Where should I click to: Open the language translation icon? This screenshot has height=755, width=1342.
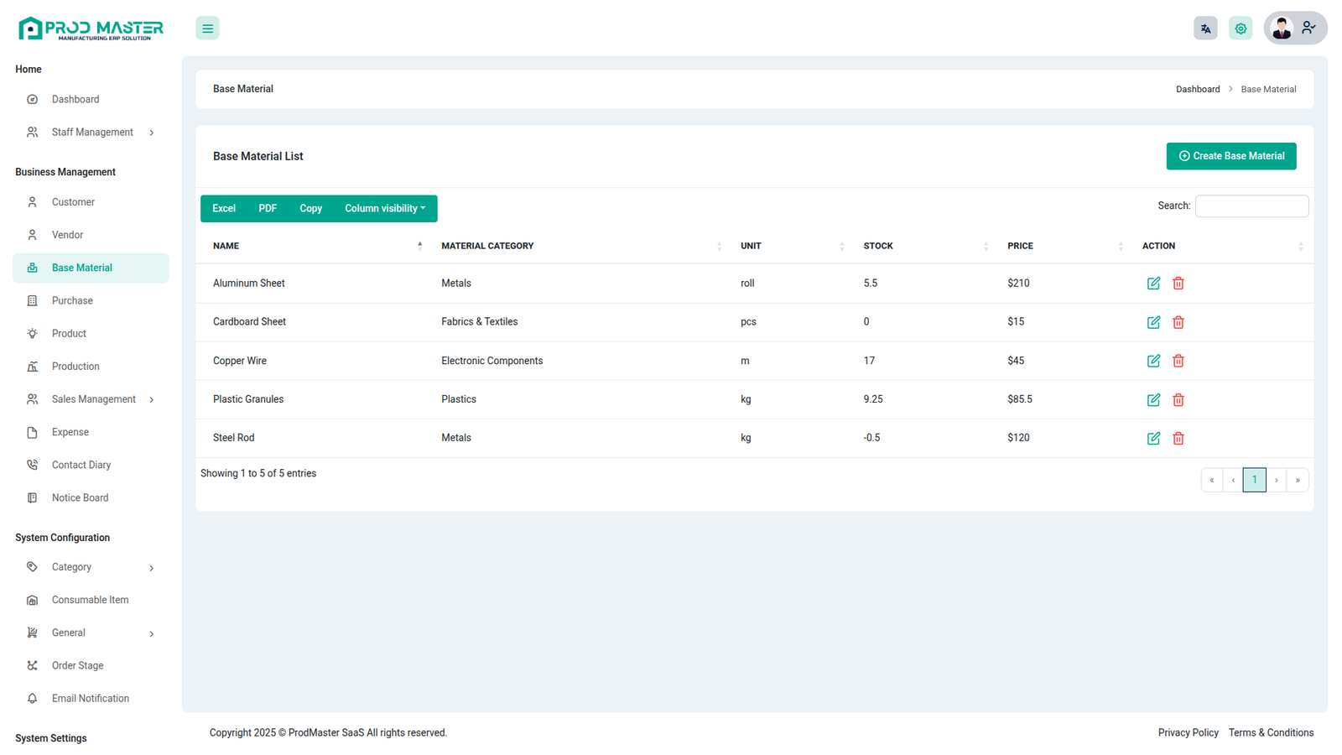tap(1205, 29)
